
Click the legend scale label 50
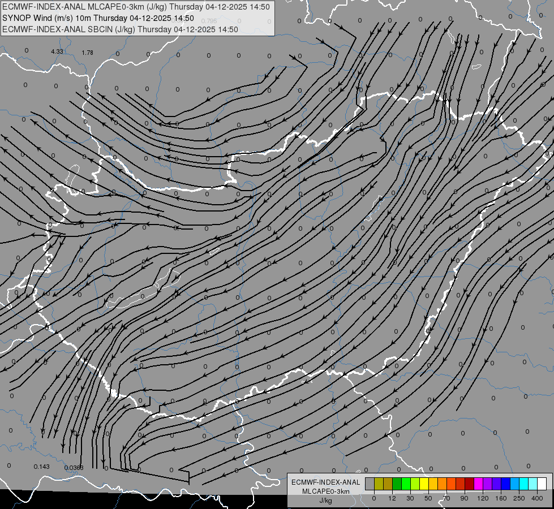[428, 498]
